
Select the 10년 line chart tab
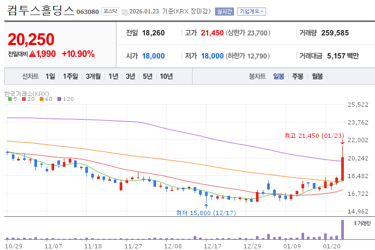166,76
